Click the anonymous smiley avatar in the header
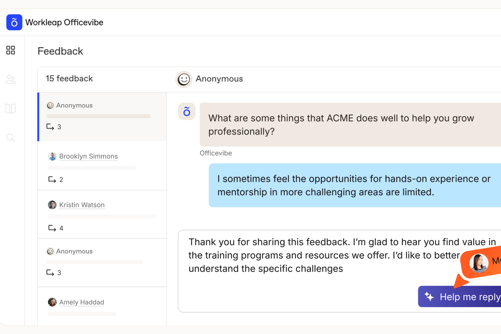 click(x=184, y=79)
